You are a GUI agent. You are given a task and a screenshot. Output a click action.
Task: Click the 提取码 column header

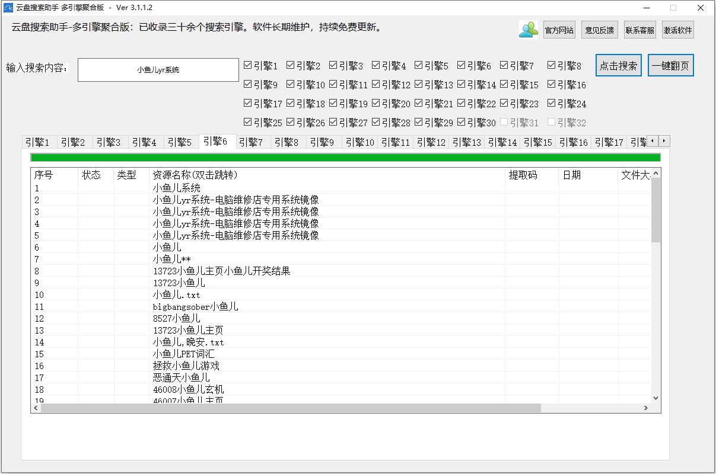[x=532, y=175]
